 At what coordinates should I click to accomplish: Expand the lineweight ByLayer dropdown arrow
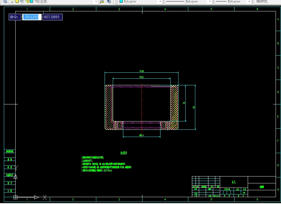point(249,1)
